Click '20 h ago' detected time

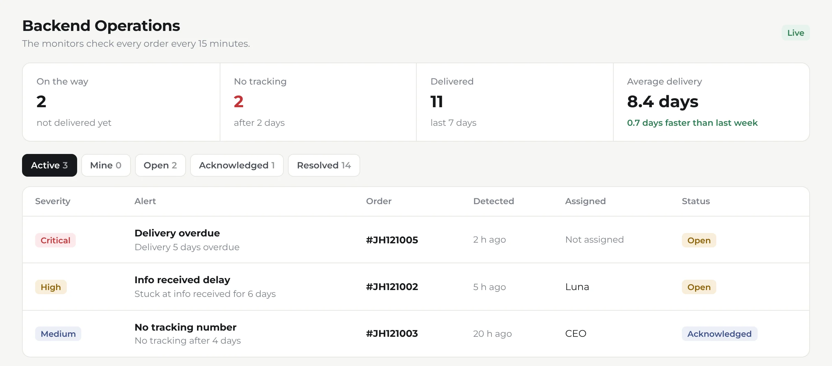(x=492, y=333)
